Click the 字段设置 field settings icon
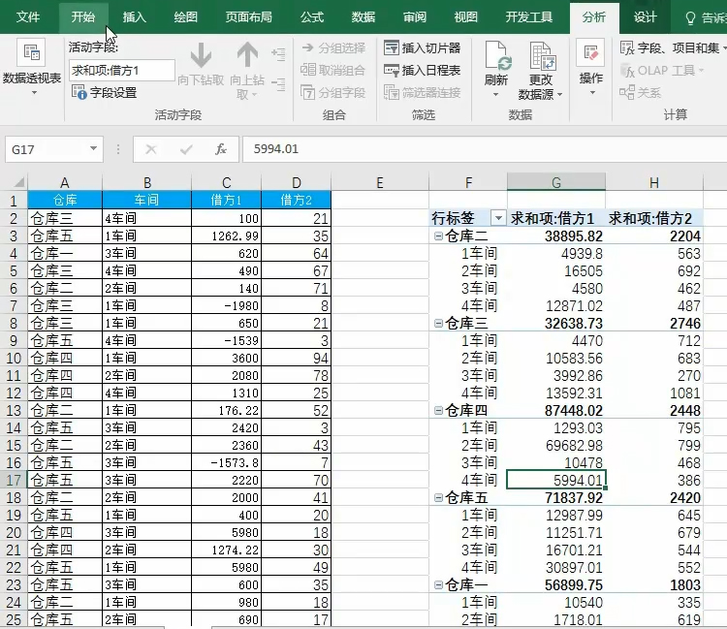 [x=79, y=92]
